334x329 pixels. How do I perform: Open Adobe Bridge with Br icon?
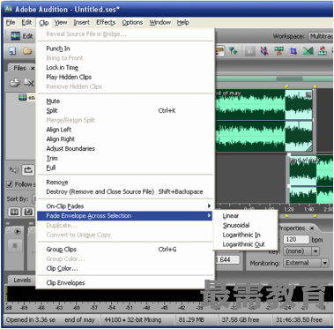(x=250, y=51)
